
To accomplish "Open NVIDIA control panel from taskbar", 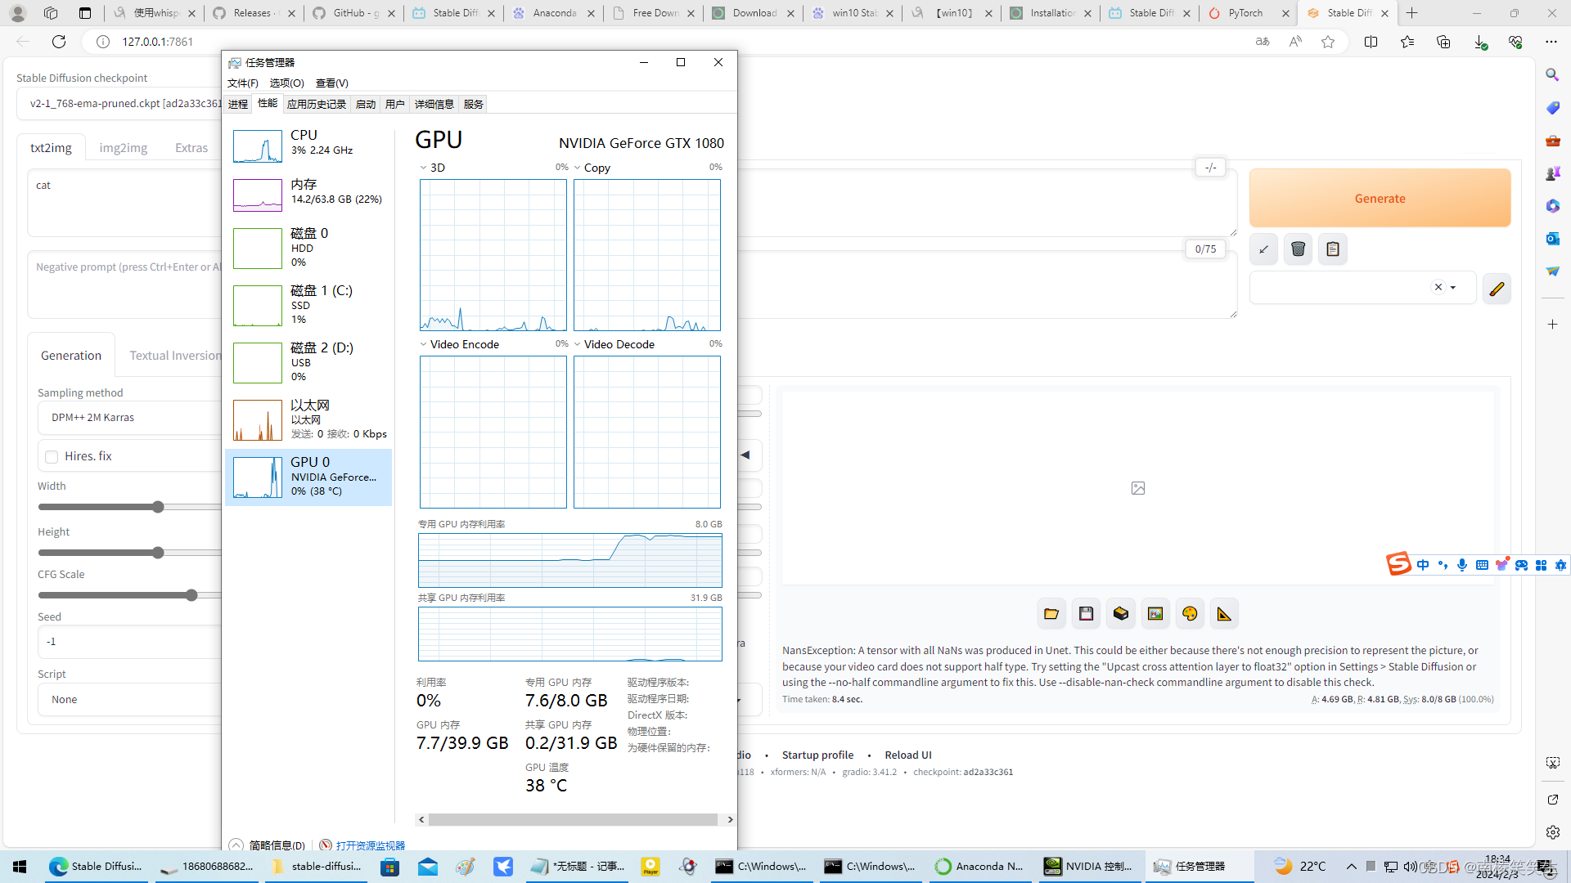I will click(x=1088, y=867).
